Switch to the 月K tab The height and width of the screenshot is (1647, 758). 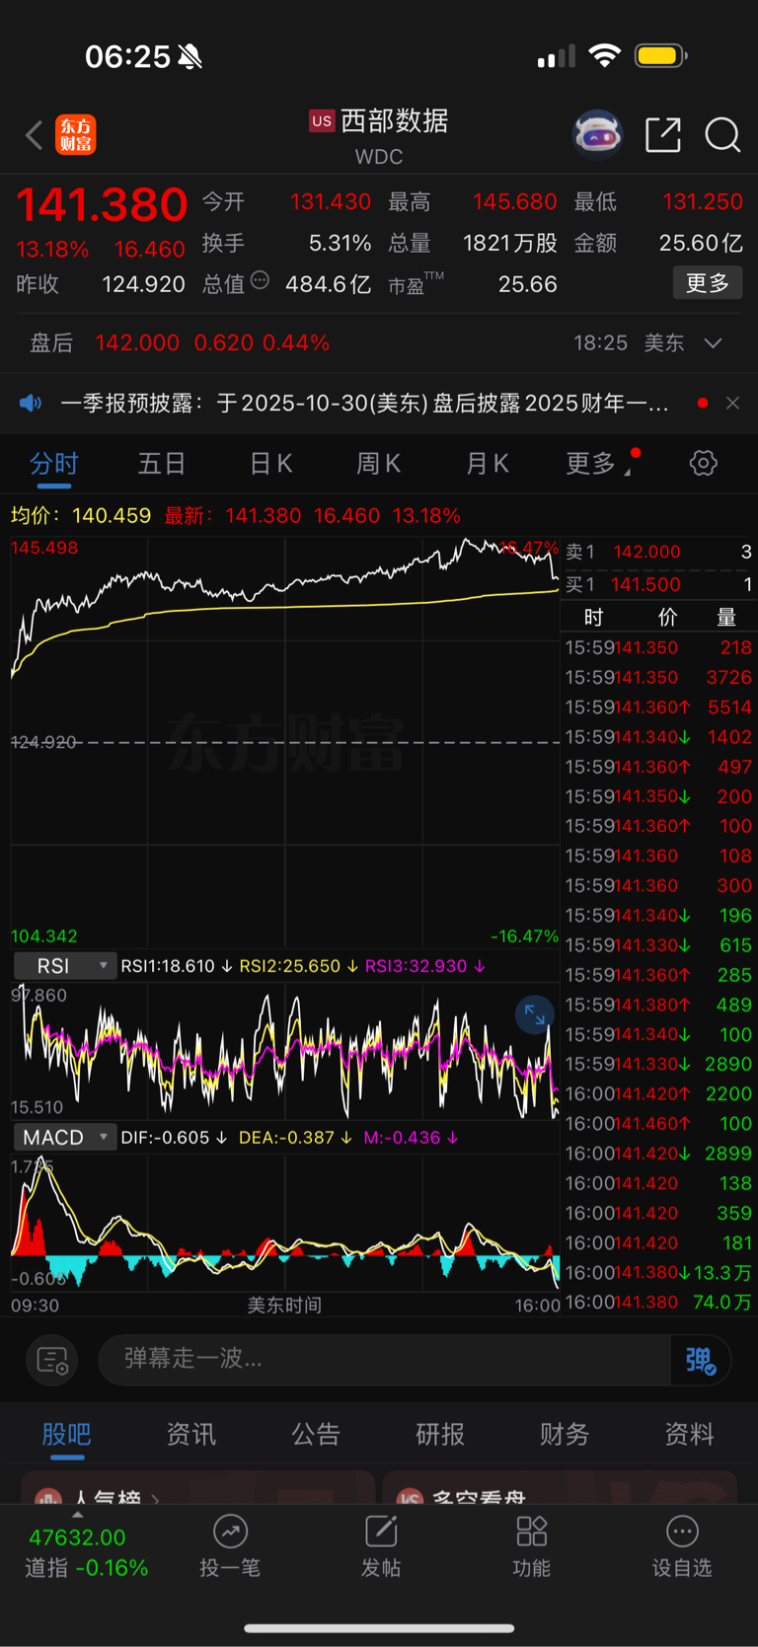coord(487,463)
